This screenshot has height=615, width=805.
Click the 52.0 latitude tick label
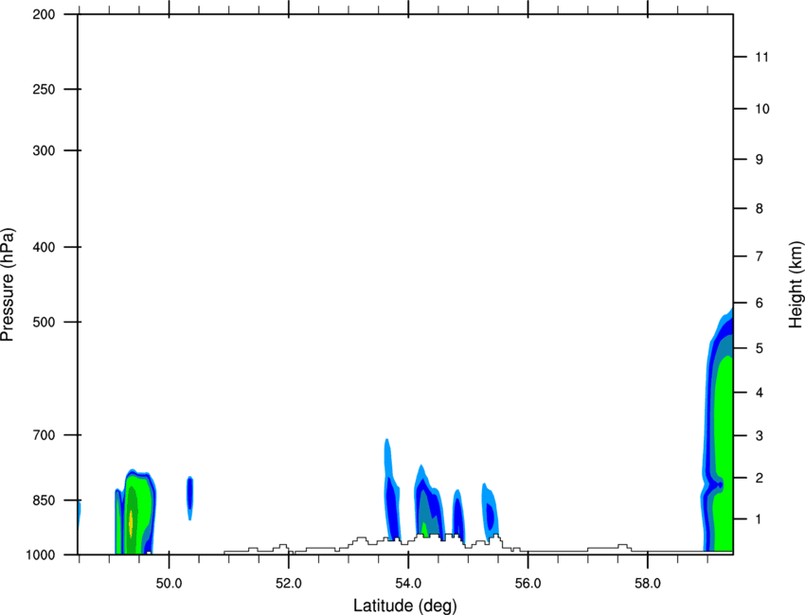pos(289,584)
